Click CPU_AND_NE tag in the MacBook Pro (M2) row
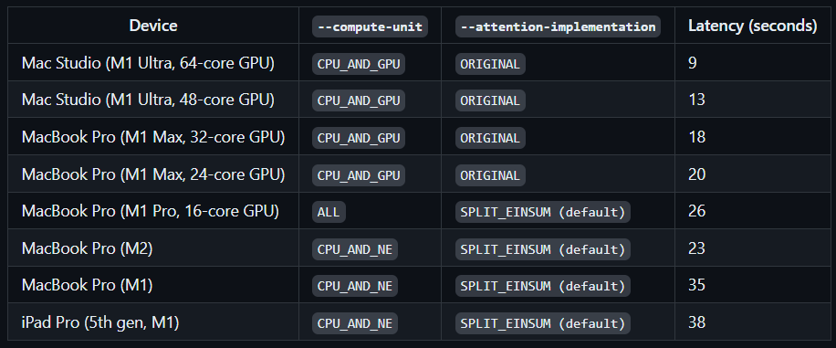This screenshot has height=348, width=836. pyautogui.click(x=355, y=249)
